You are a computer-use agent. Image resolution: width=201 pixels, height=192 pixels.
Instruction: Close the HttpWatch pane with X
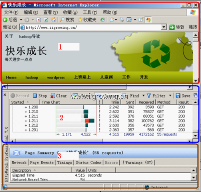click(x=5, y=95)
